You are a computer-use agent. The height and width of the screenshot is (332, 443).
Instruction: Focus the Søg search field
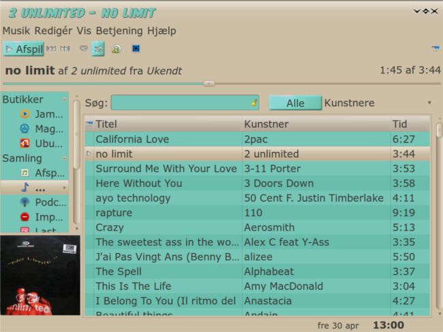point(185,103)
